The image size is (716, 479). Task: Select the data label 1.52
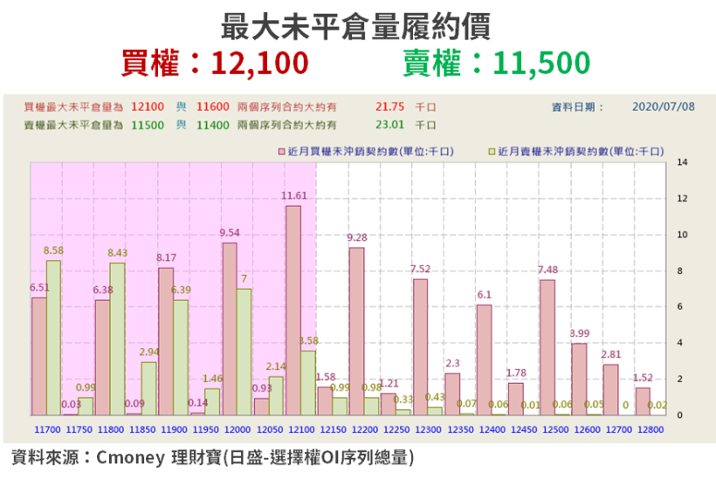pyautogui.click(x=643, y=378)
